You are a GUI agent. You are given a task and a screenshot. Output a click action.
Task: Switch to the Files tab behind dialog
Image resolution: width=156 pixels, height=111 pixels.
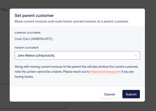tap(4, 9)
